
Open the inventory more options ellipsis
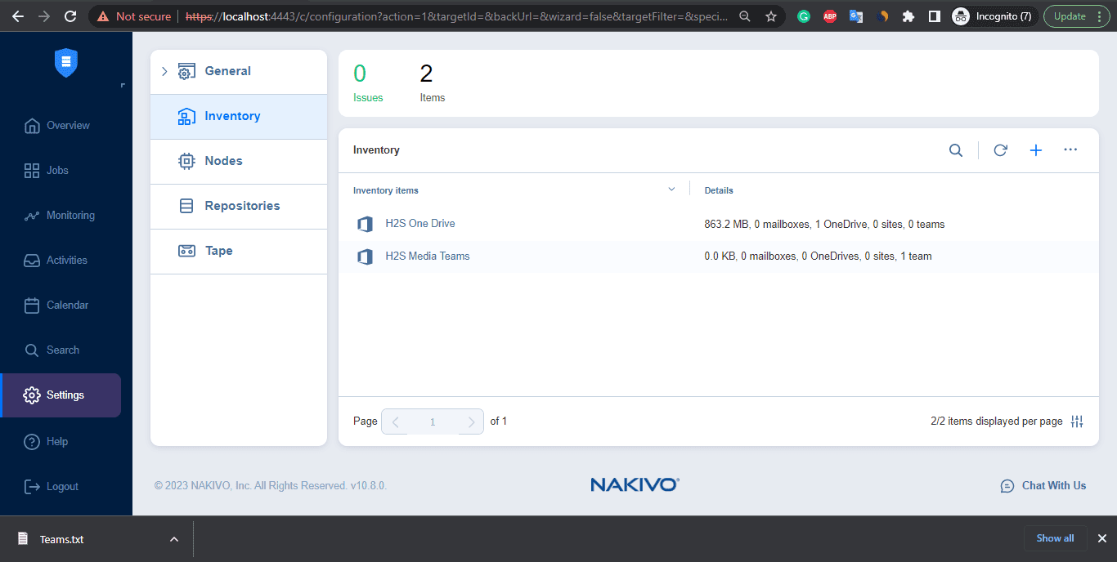(x=1070, y=149)
